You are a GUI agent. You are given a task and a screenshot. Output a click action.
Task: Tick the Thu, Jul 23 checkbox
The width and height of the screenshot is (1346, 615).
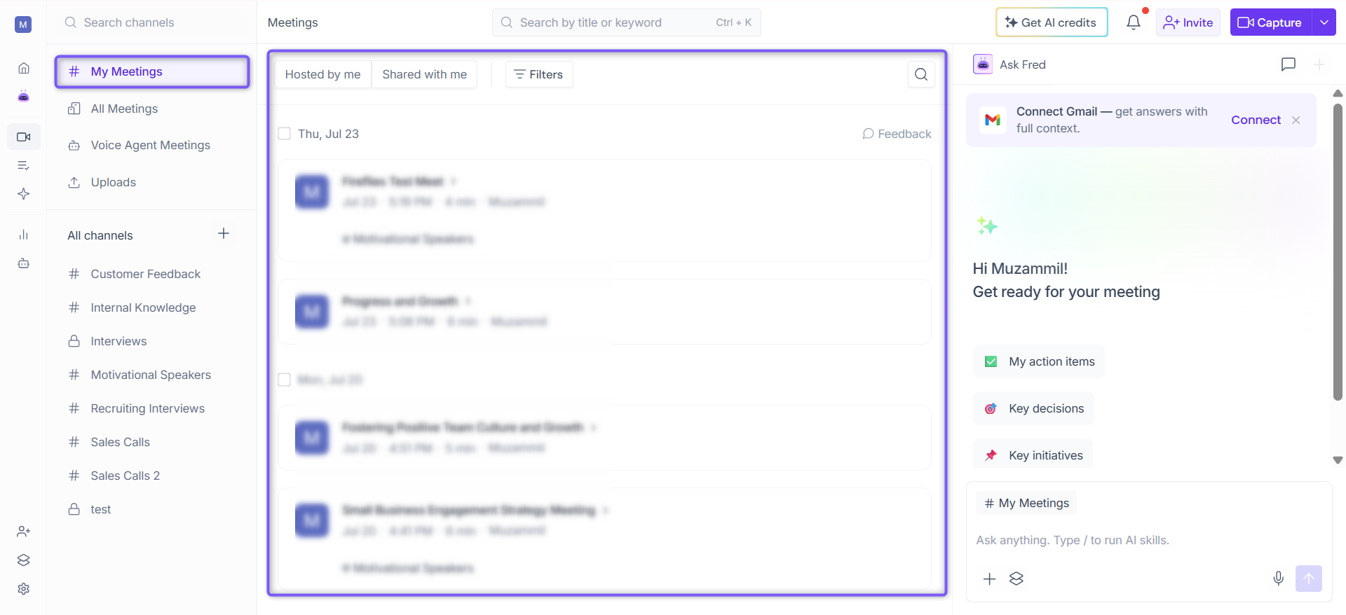[x=285, y=134]
